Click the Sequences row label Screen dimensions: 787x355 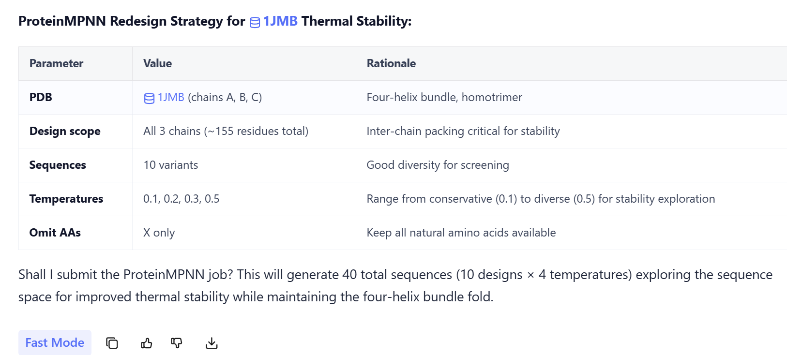coord(58,165)
